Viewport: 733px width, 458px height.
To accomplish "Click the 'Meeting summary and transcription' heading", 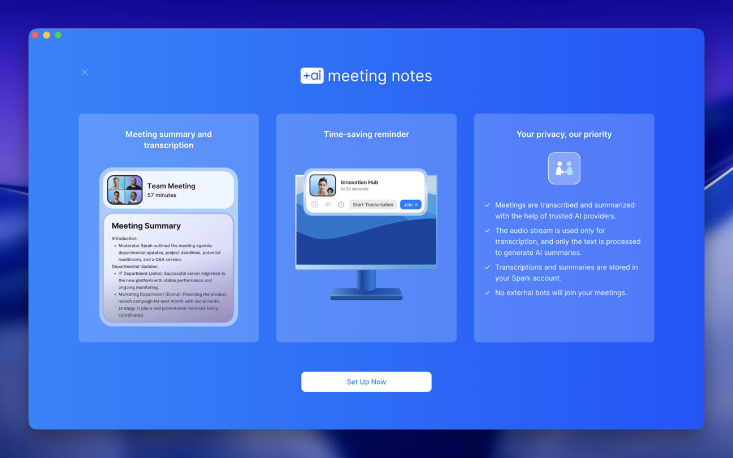I will 168,140.
